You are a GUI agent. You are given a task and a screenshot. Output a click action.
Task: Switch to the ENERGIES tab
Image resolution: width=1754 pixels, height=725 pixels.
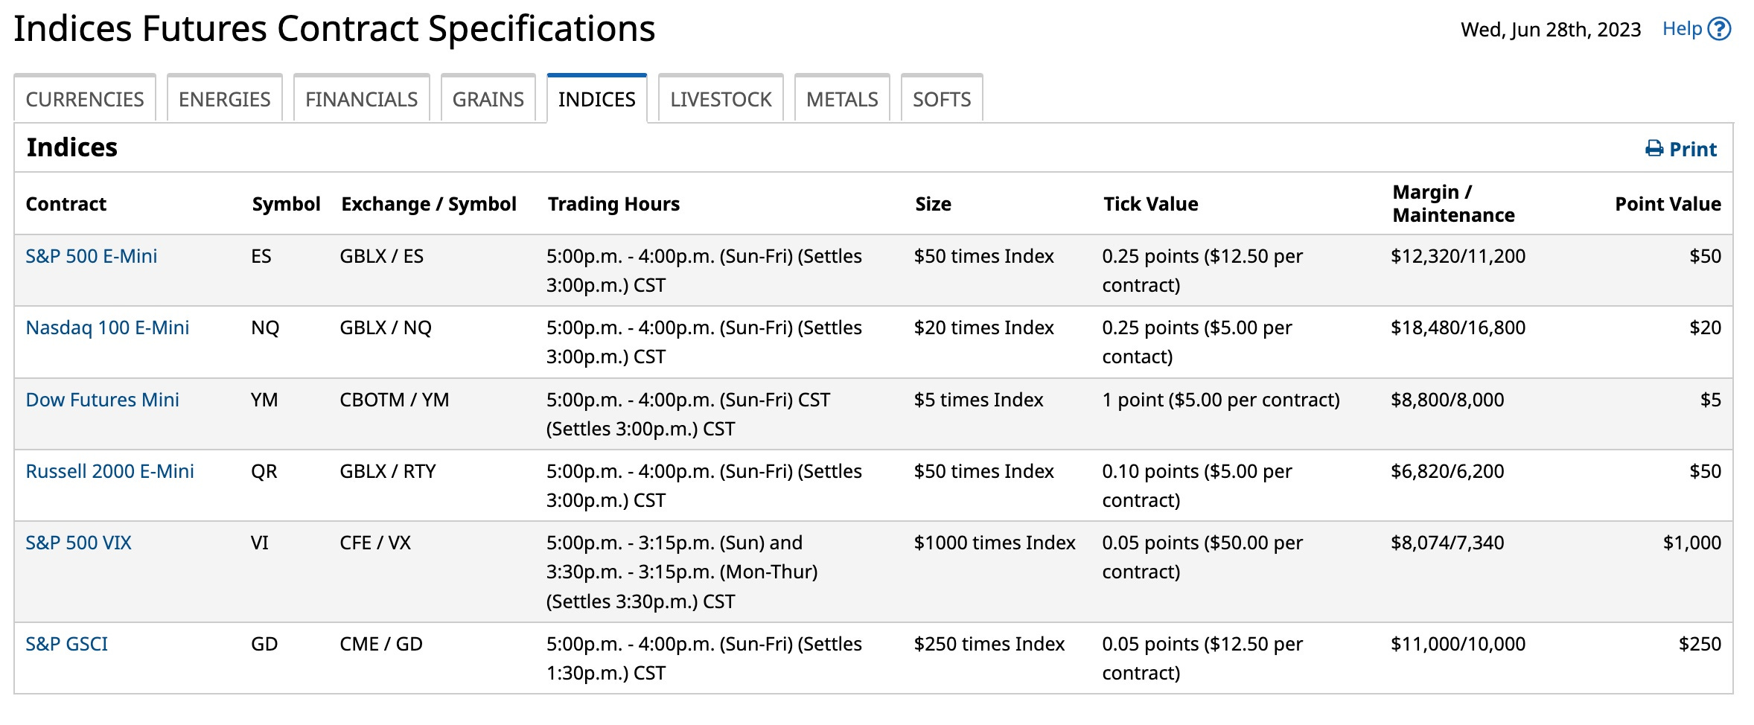click(x=225, y=99)
